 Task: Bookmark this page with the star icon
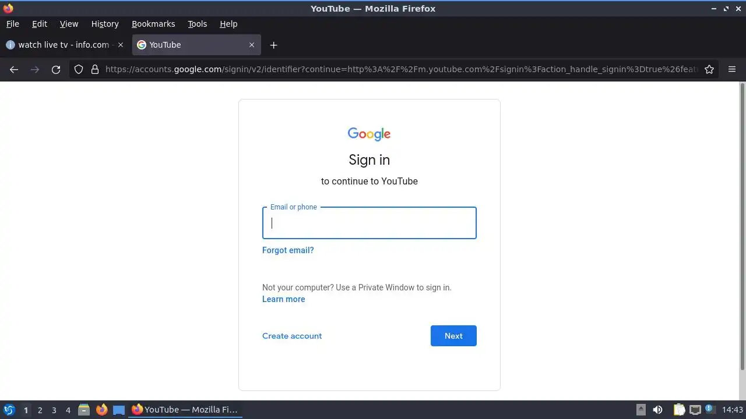(709, 69)
